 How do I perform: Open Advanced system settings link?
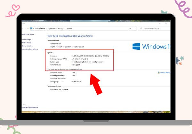tap(30, 49)
